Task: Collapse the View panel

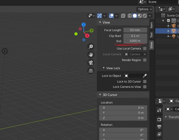Action: click(100, 22)
